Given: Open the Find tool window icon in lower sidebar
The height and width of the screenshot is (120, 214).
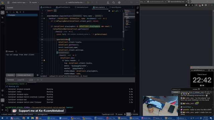Looking at the screenshot, I should coord(2,95).
